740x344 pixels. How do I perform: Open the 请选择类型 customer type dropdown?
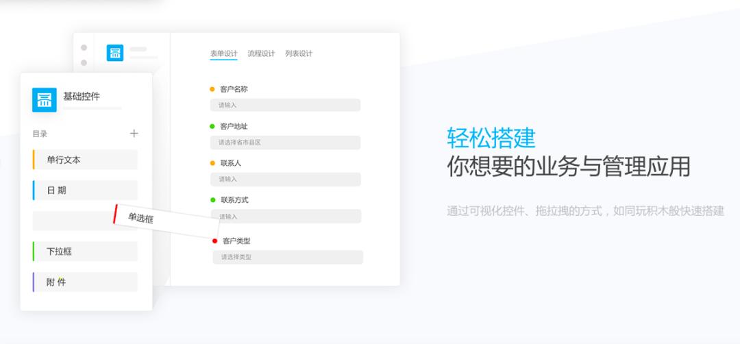pos(287,257)
